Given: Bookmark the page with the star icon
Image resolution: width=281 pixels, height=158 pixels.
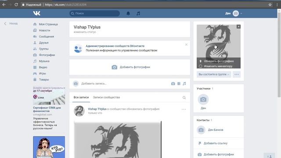Looking at the screenshot, I should (x=270, y=5).
